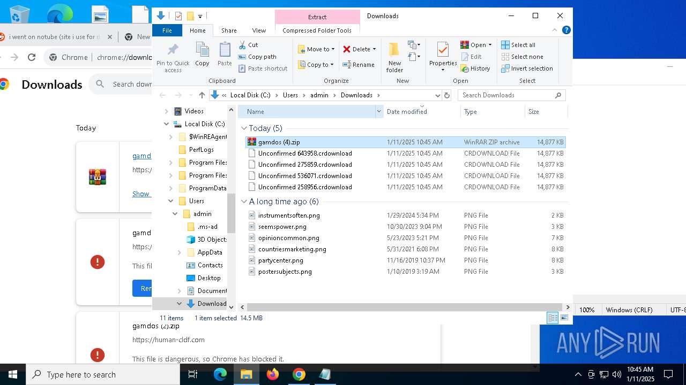This screenshot has width=686, height=385.
Task: Click Rename in Organize group
Action: (359, 65)
